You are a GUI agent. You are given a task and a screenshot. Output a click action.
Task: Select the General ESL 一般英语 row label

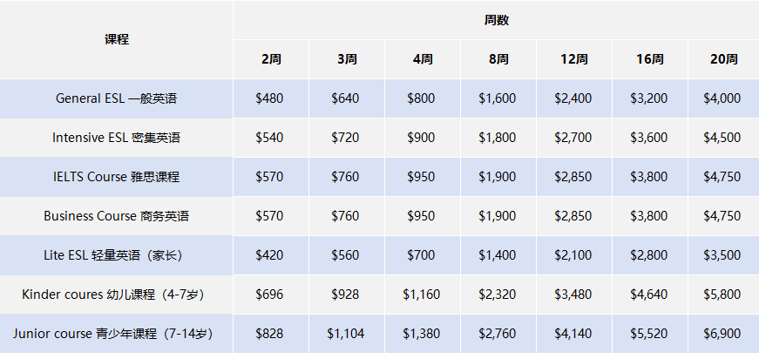click(x=116, y=98)
